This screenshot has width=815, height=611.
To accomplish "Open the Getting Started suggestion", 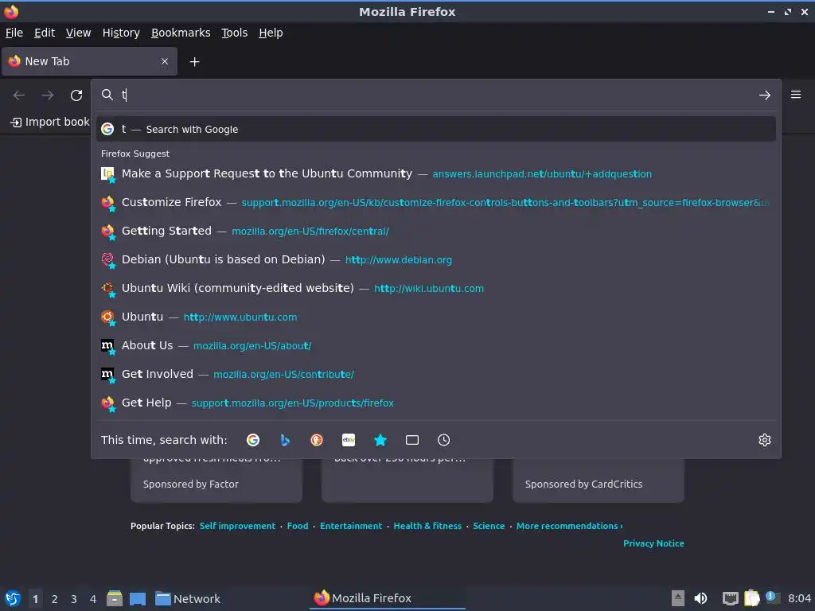I will point(436,231).
